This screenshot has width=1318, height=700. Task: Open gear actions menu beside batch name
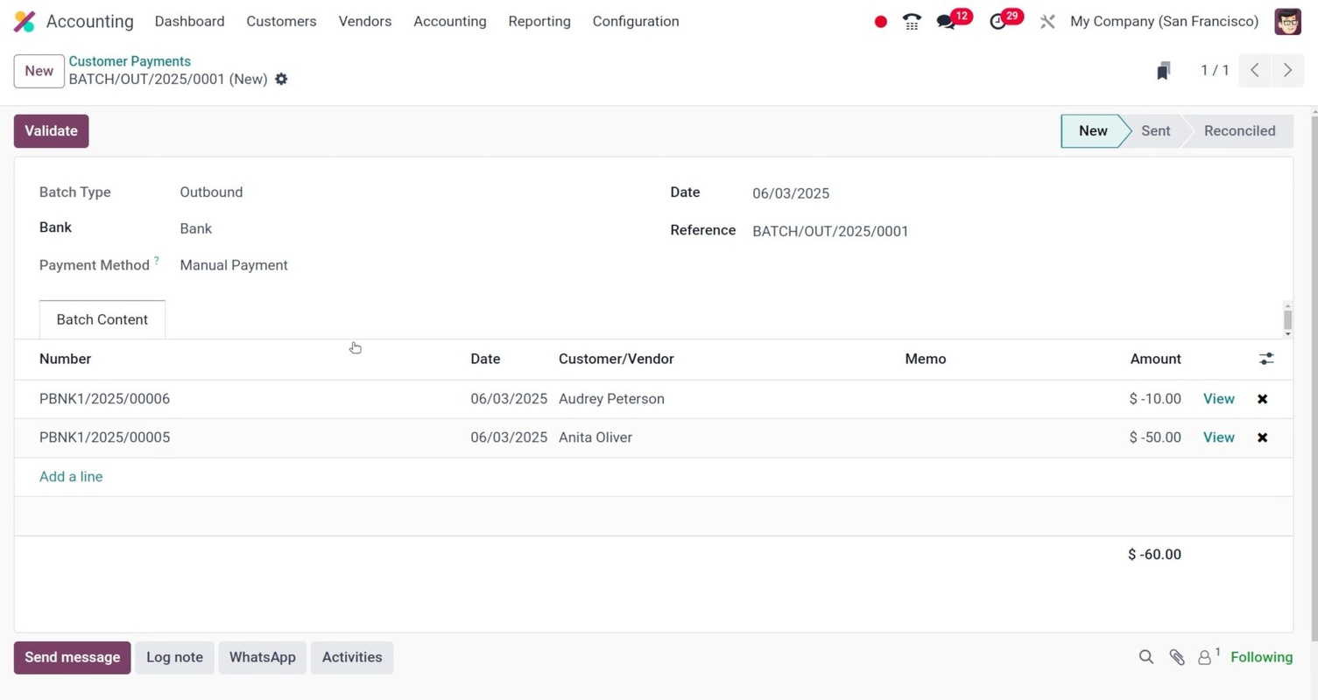[x=281, y=80]
